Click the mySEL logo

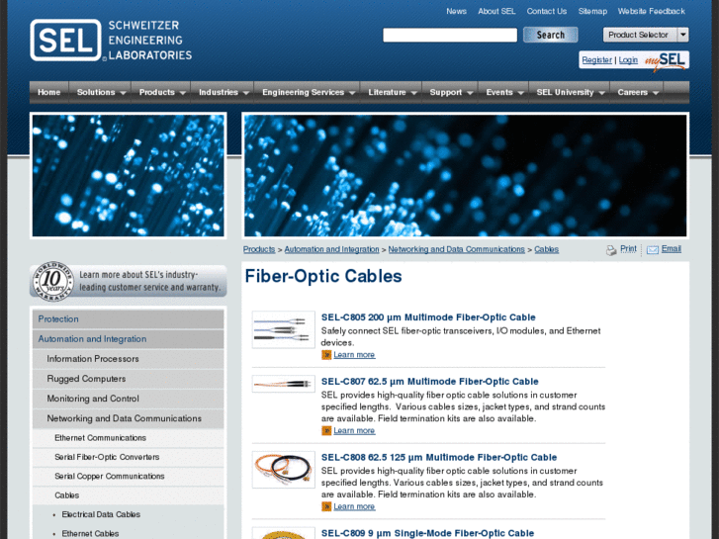tap(666, 60)
